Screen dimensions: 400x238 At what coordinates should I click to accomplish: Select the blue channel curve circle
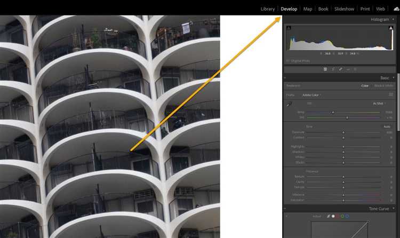click(347, 216)
